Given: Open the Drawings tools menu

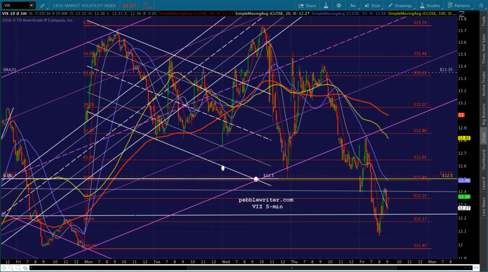Looking at the screenshot, I should [x=400, y=6].
